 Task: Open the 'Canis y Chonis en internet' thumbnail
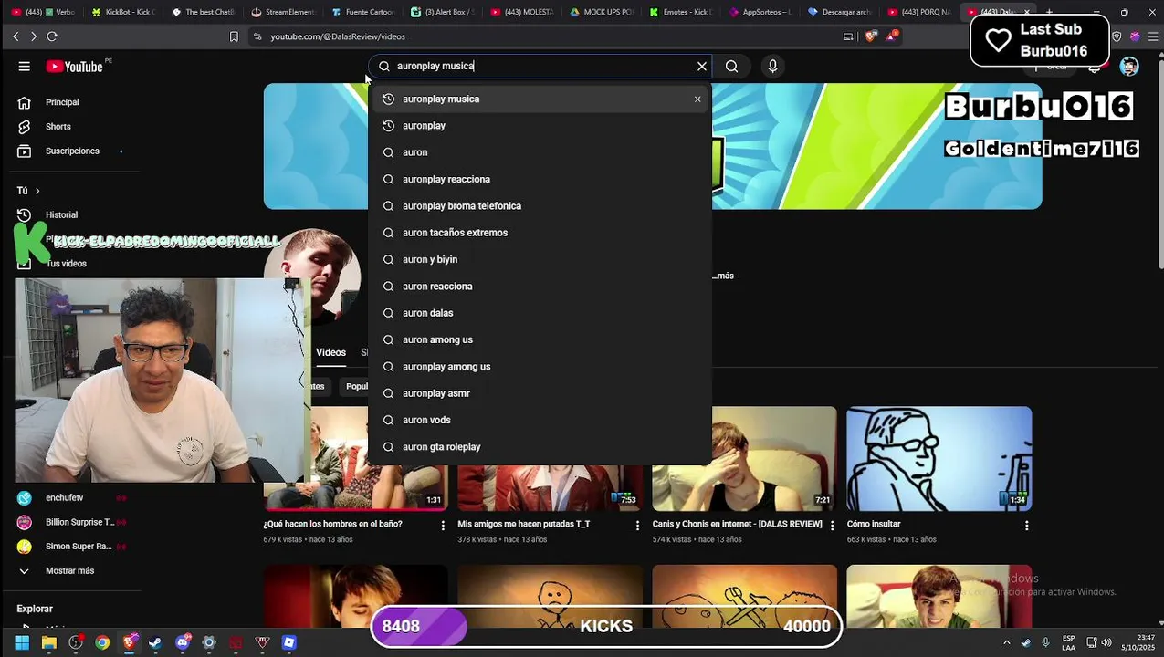pyautogui.click(x=744, y=458)
